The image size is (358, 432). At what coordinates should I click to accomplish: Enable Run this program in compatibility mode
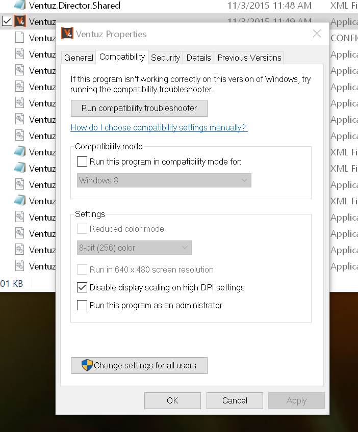click(82, 161)
